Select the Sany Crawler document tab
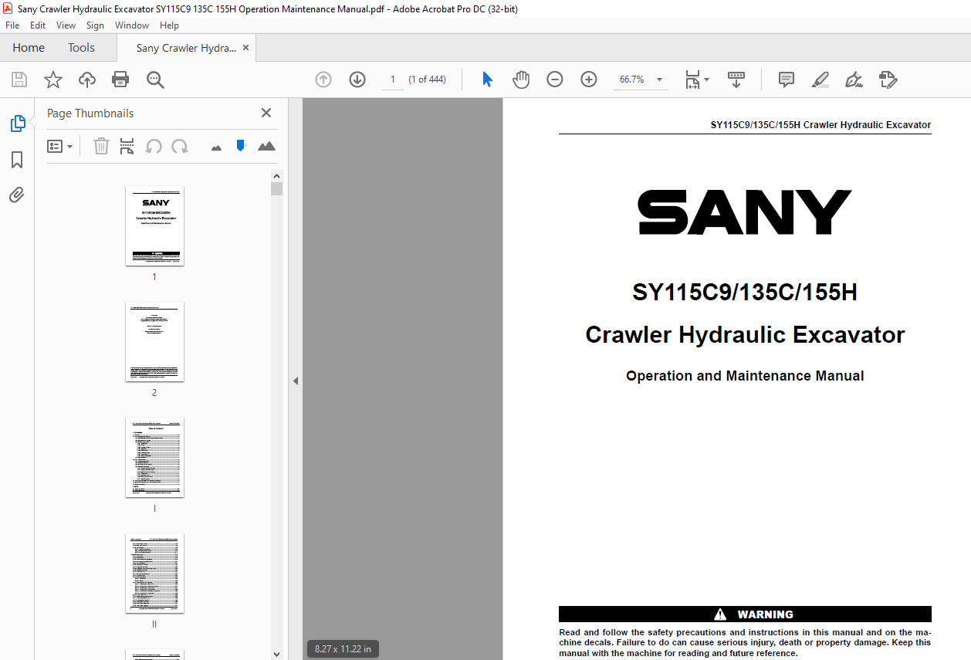 [x=186, y=48]
